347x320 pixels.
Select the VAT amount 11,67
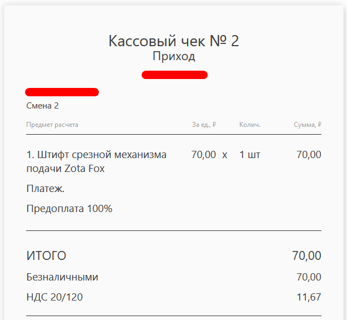coord(309,297)
